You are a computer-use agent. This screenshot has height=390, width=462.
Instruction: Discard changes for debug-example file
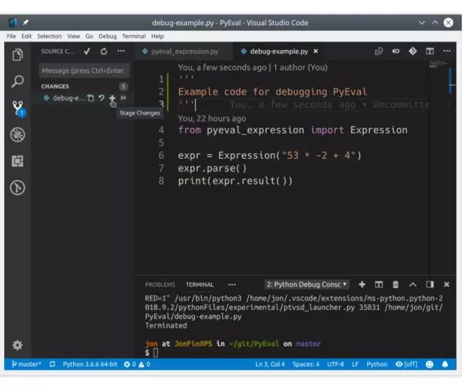point(102,98)
